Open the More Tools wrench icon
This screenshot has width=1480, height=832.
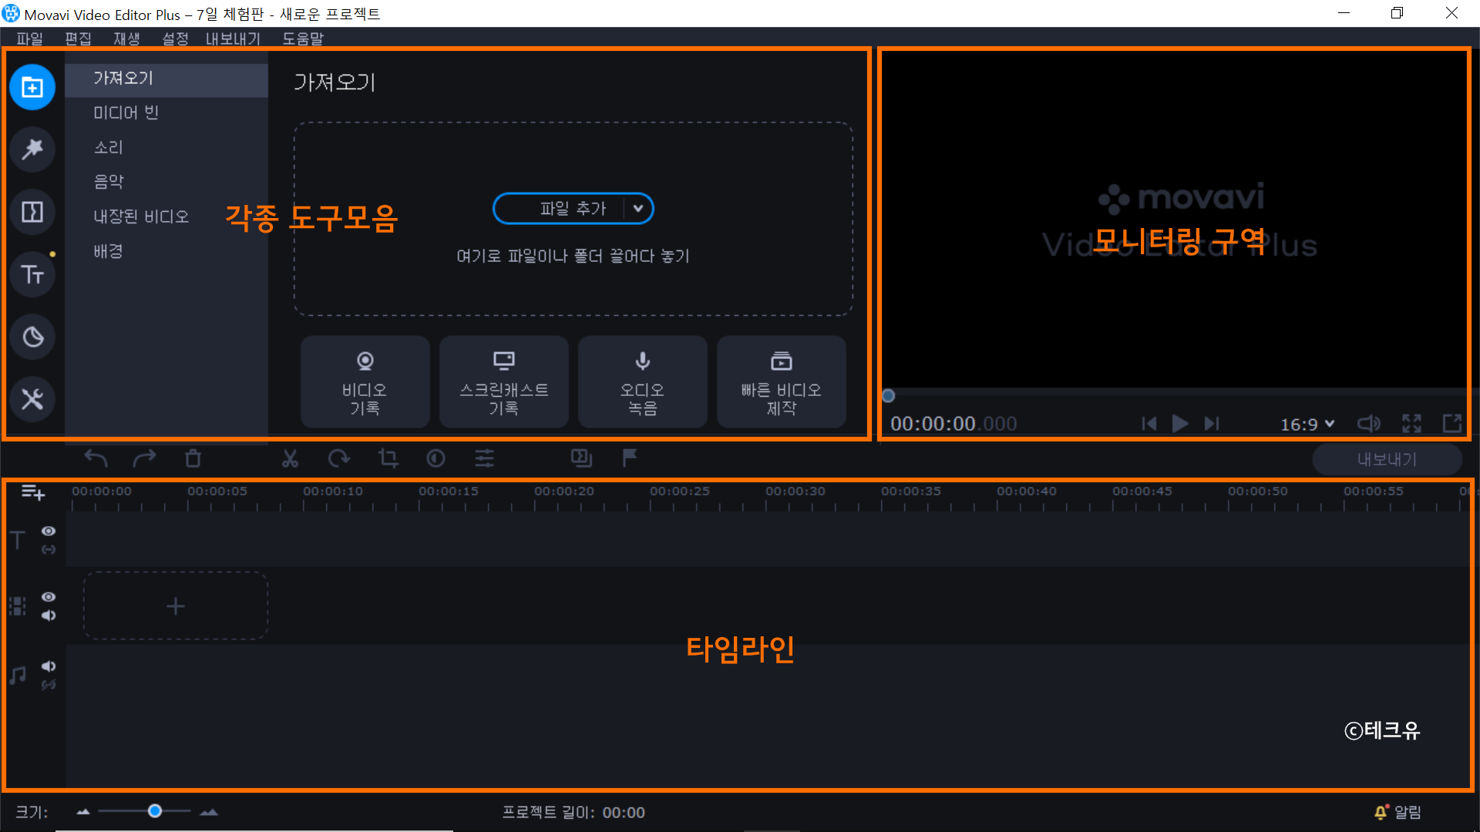click(32, 399)
